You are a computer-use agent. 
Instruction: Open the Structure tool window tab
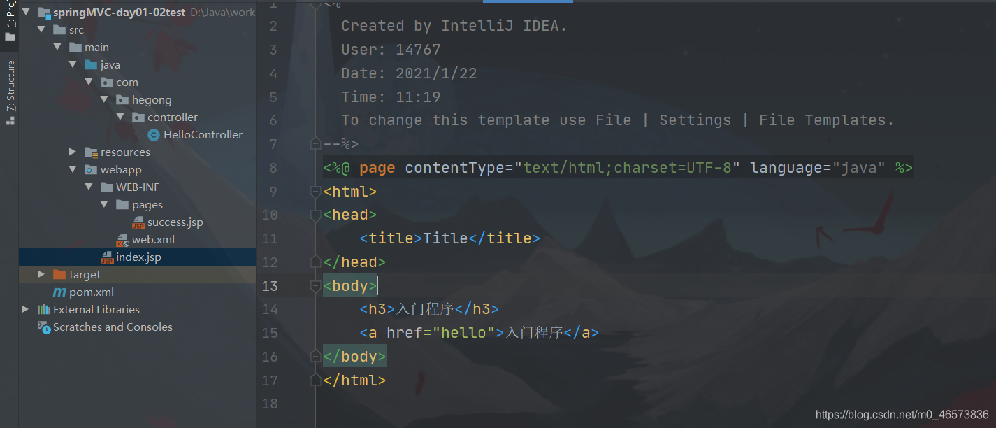(x=10, y=92)
